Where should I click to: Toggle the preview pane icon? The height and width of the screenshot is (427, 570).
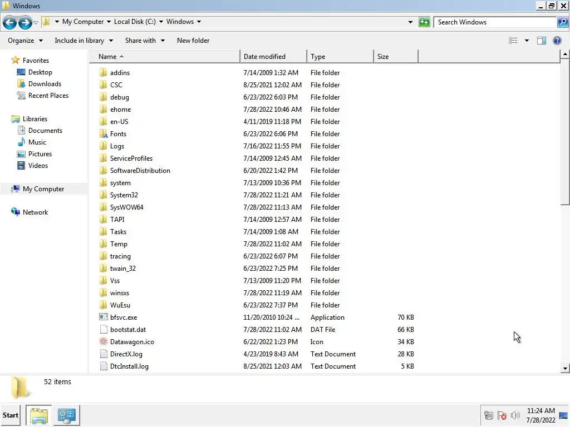[x=542, y=41]
